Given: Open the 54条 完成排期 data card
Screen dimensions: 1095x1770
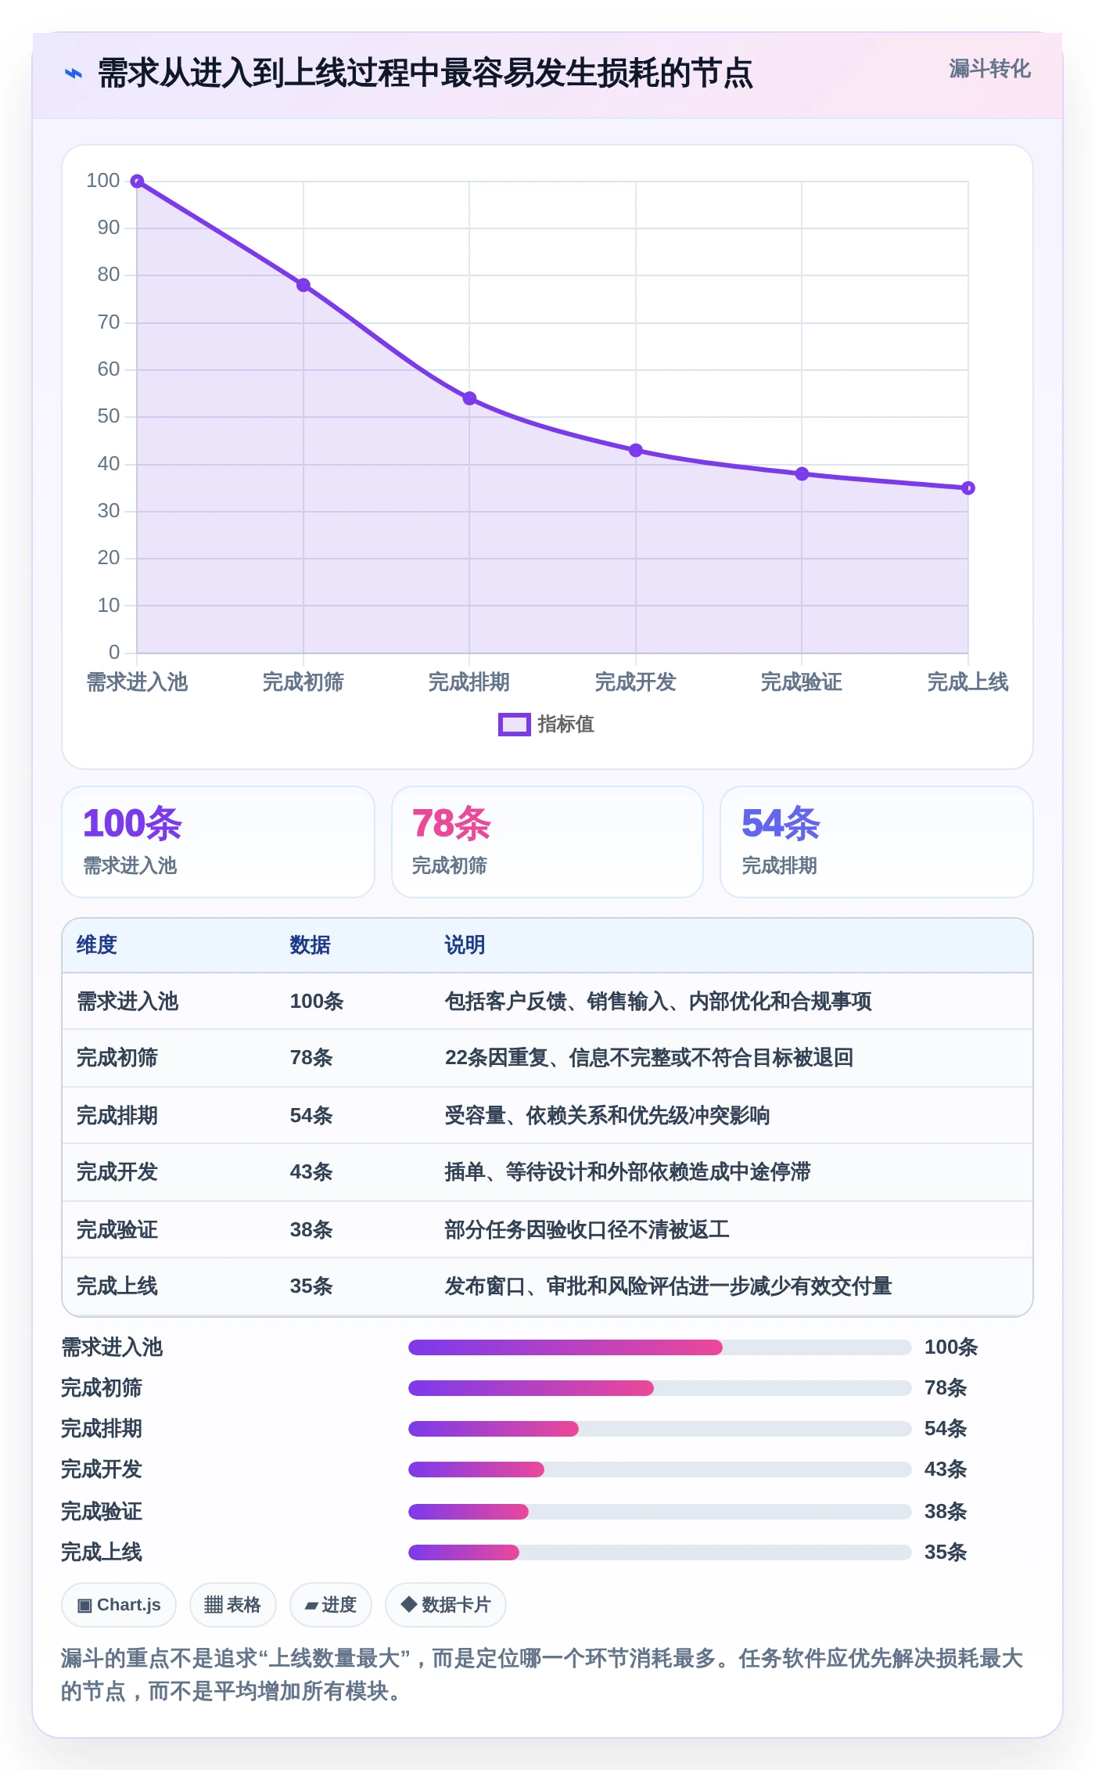Looking at the screenshot, I should (877, 842).
